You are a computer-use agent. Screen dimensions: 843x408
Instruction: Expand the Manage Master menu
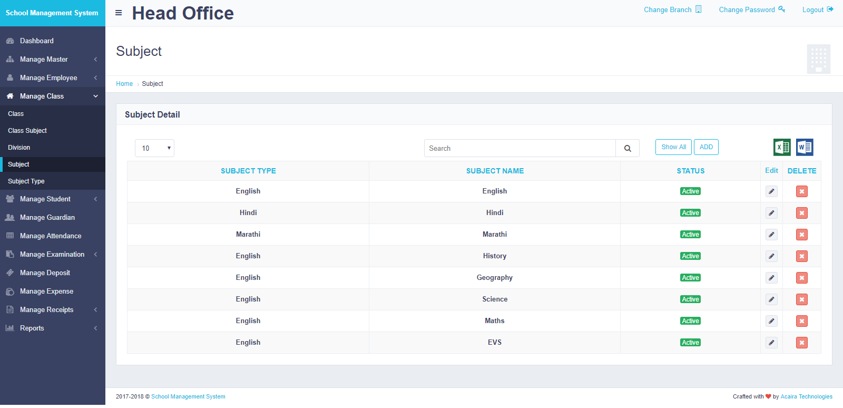point(52,60)
